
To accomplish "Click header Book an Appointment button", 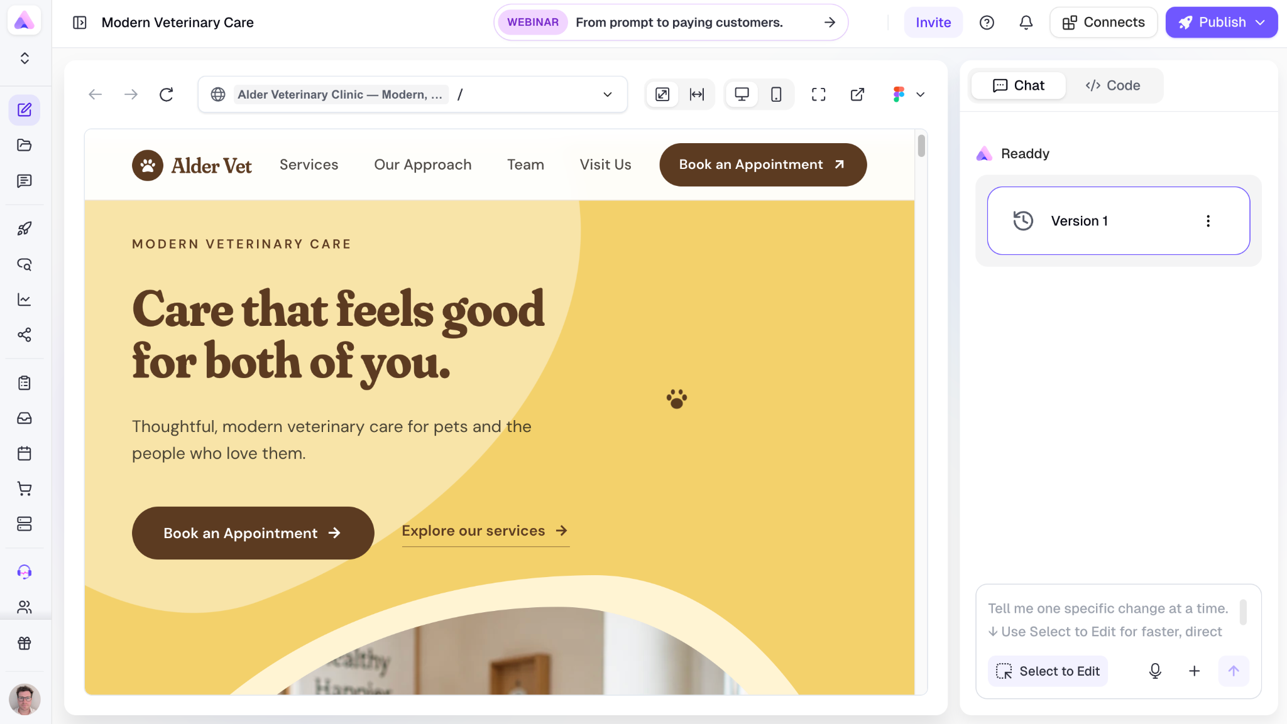I will (x=763, y=165).
